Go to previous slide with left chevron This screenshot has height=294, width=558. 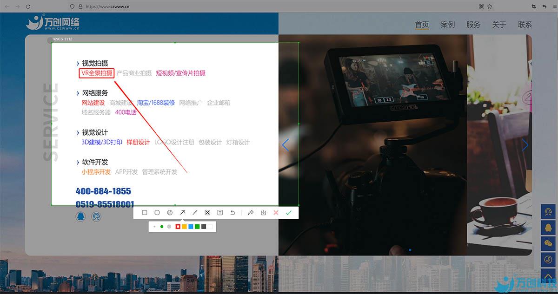[x=286, y=145]
